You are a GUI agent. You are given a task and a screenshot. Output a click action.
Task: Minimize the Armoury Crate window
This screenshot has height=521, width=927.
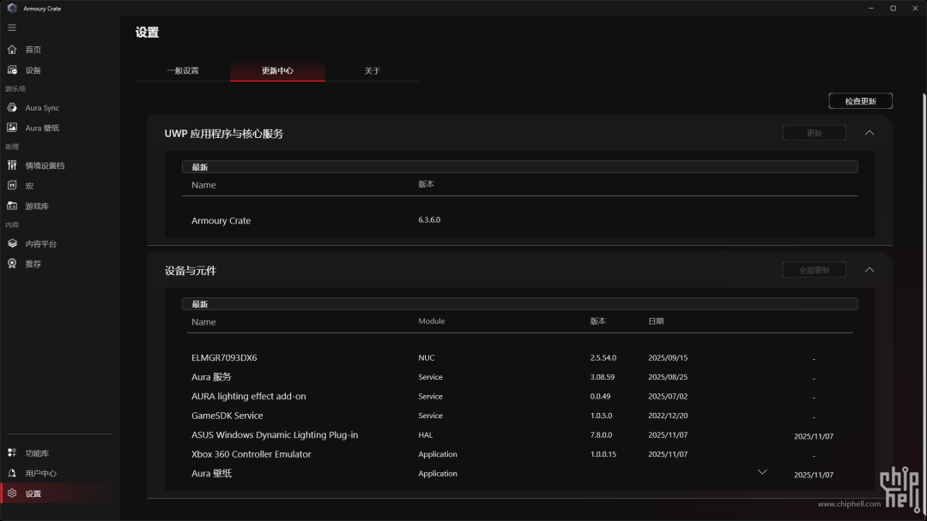(x=871, y=9)
